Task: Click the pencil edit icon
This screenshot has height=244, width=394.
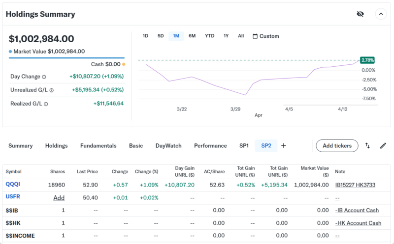Action: 383,146
